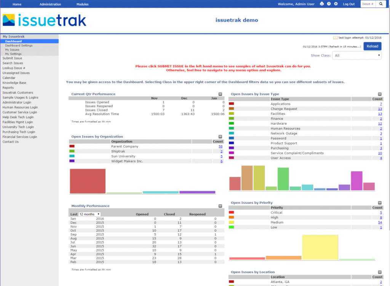The image size is (390, 286).
Task: Open Contact Us in sidebar
Action: (x=10, y=142)
